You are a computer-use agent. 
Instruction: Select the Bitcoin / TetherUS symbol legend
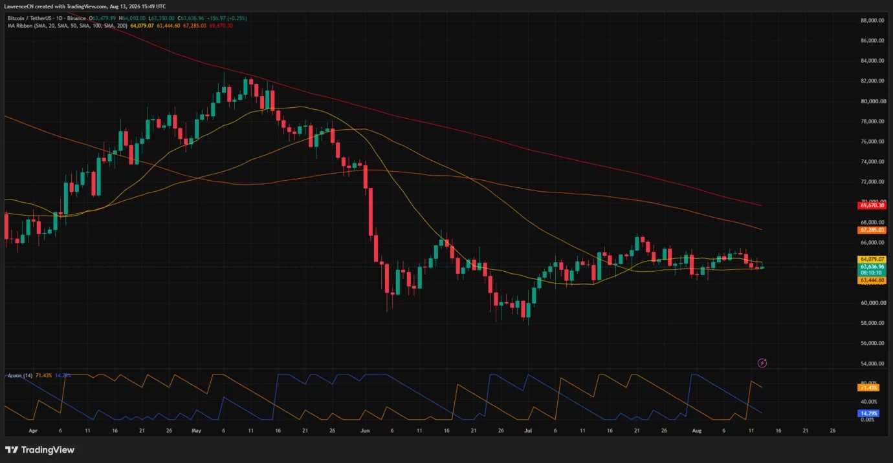[x=47, y=18]
